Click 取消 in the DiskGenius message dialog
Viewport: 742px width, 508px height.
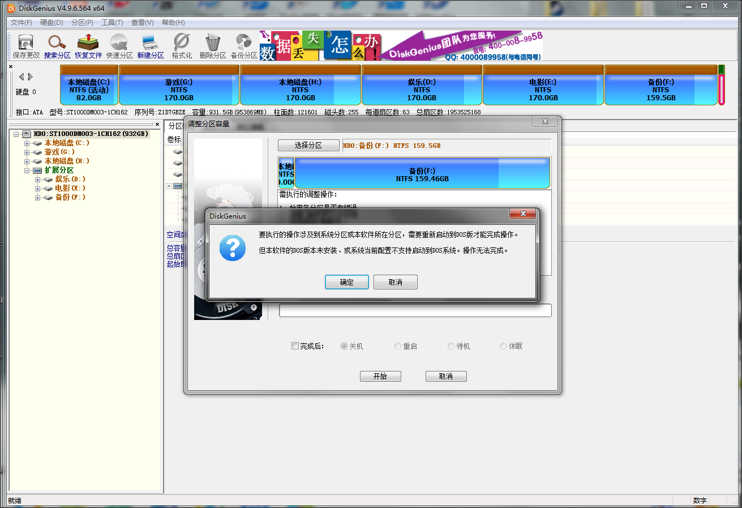point(396,282)
